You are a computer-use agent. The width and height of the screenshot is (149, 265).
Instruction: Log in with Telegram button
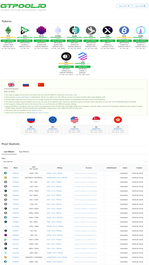pos(124,6)
